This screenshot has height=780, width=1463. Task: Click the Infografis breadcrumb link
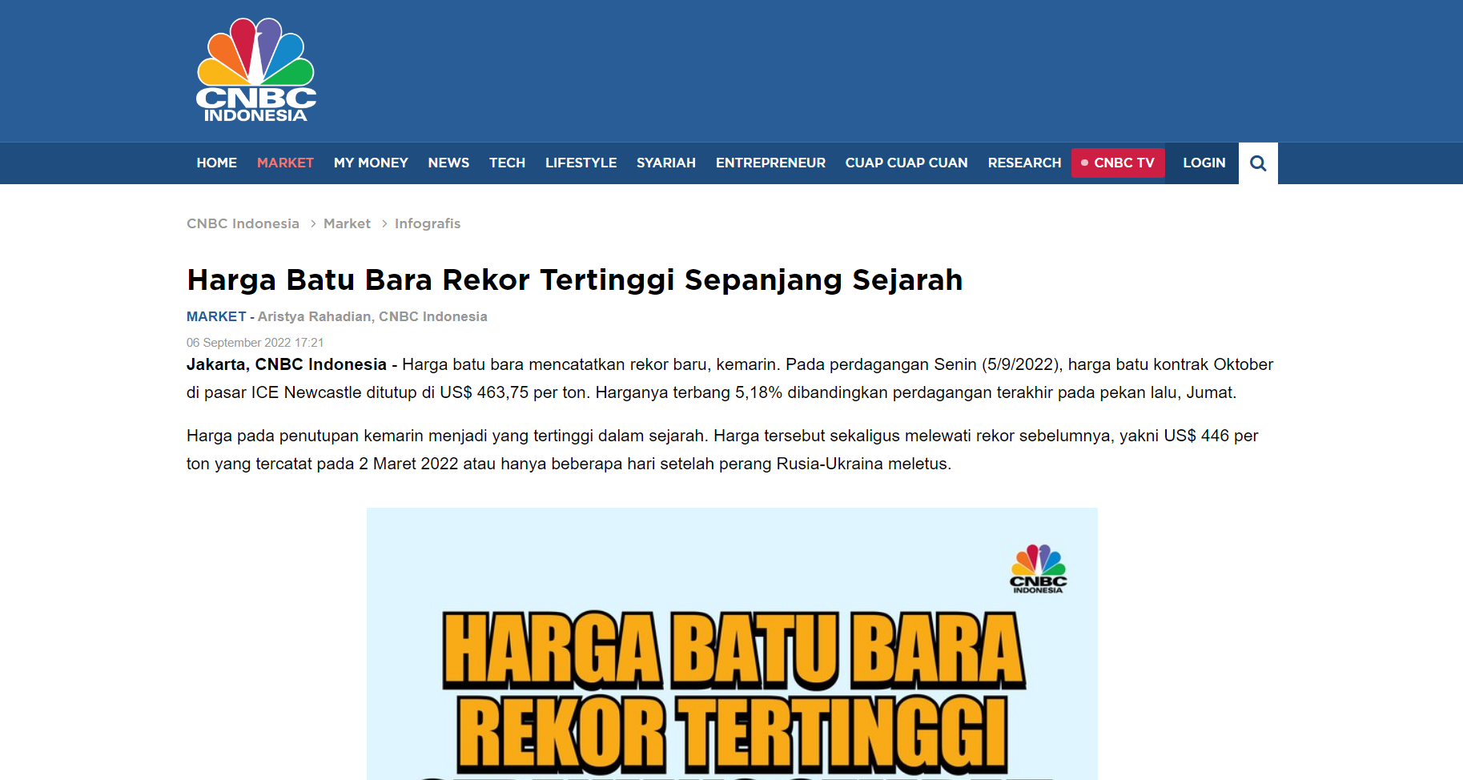coord(428,223)
